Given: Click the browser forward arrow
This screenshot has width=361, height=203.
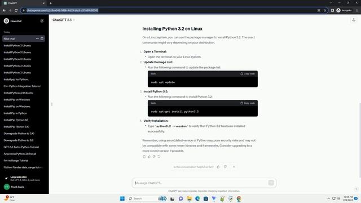Looking at the screenshot, I should coord(10,10).
